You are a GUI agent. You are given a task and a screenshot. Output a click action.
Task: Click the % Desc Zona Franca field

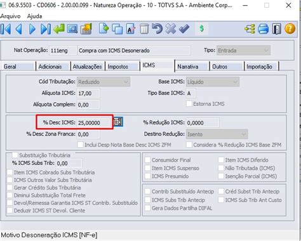(88, 134)
